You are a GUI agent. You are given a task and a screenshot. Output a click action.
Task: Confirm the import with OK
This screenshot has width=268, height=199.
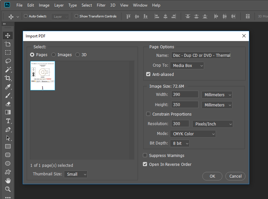pos(212,176)
